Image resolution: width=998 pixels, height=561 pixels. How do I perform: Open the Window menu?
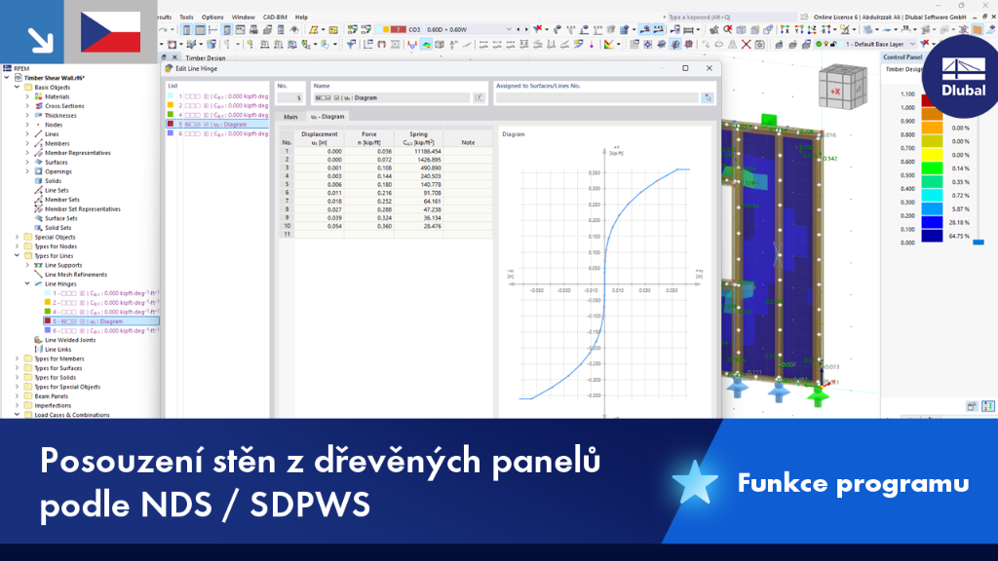243,18
